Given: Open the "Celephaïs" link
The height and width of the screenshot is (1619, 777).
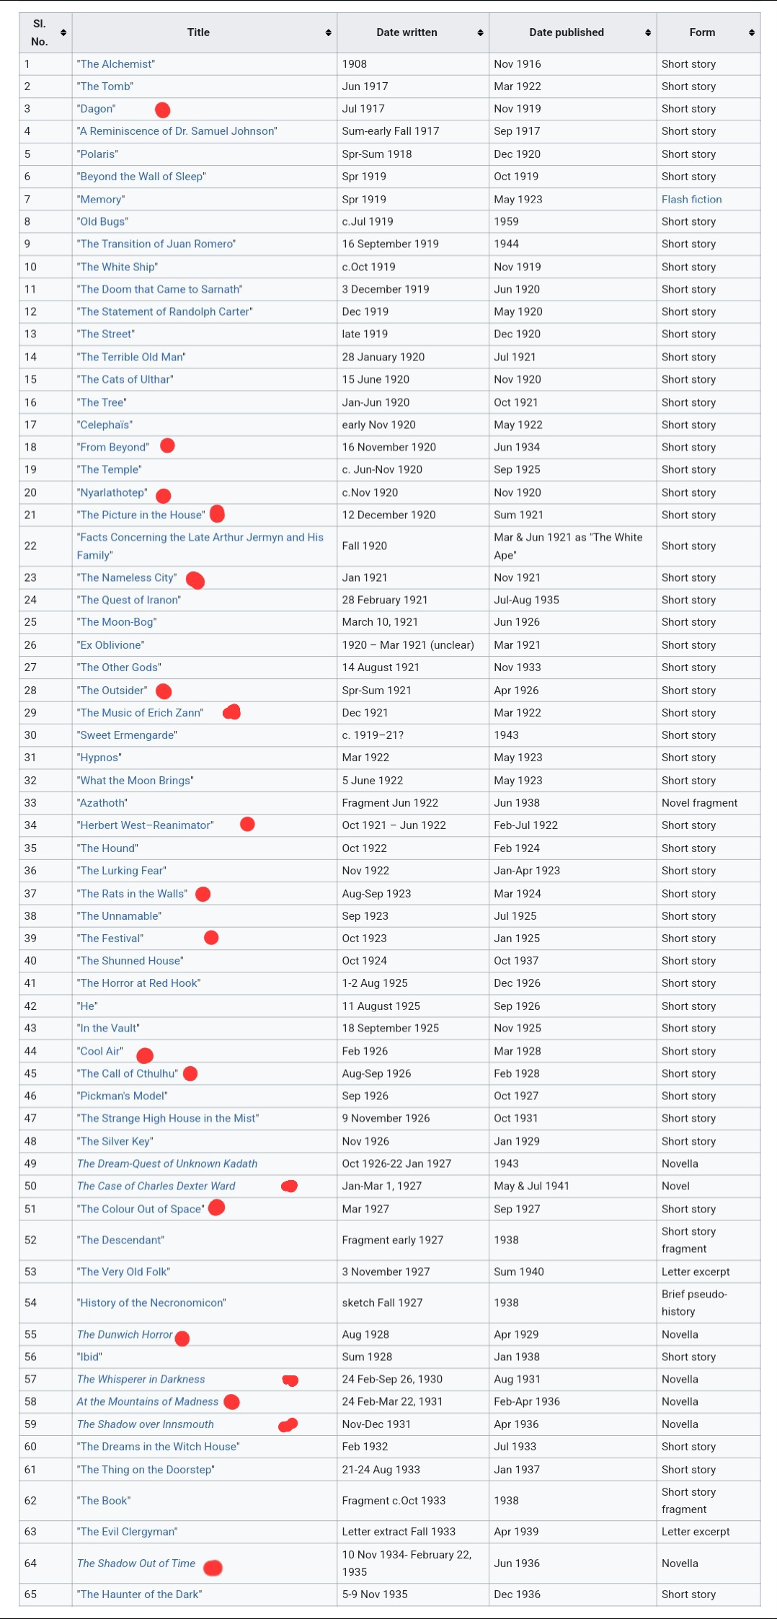Looking at the screenshot, I should (x=105, y=425).
